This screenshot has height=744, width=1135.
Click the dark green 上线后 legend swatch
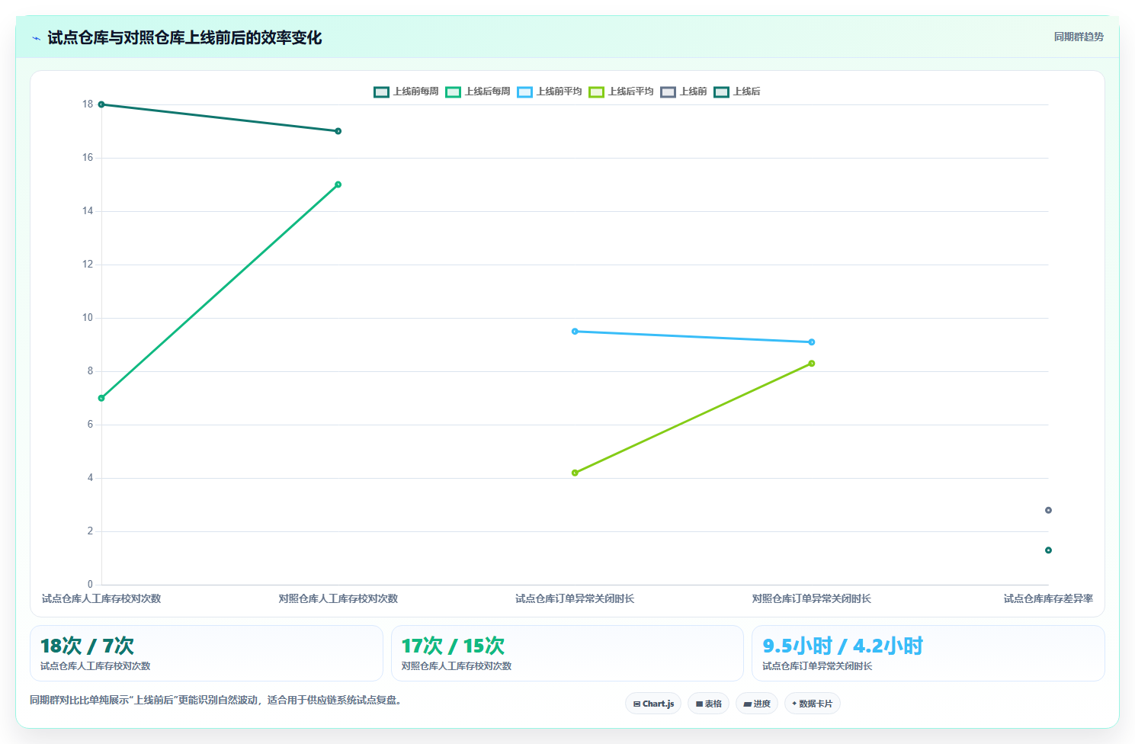tap(721, 92)
